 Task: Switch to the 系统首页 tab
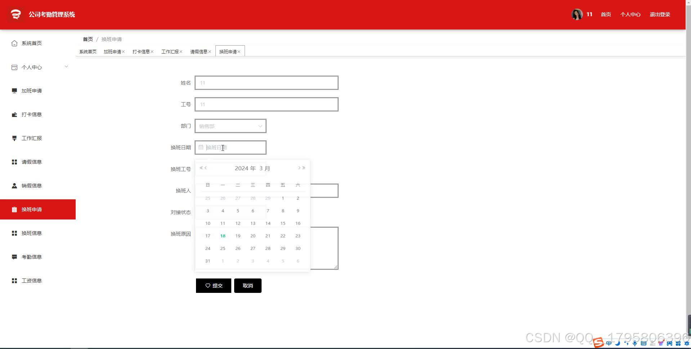(88, 51)
